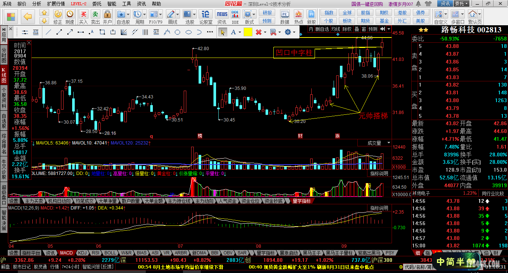
Task: Click the 开户 open account lock icon
Action: 107,17
